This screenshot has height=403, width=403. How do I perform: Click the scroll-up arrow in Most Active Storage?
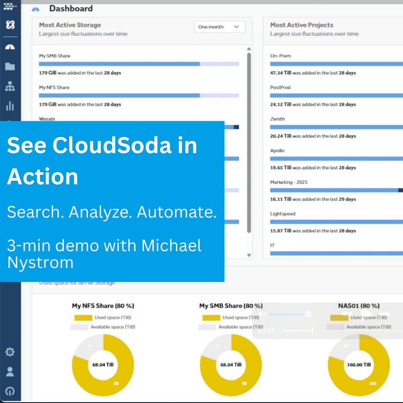click(249, 49)
